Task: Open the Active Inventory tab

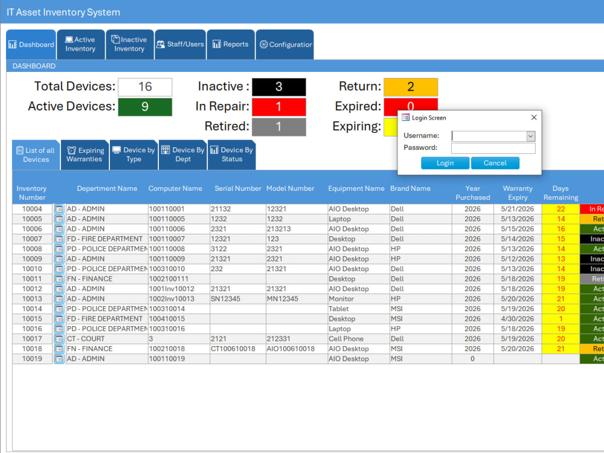Action: (x=80, y=44)
